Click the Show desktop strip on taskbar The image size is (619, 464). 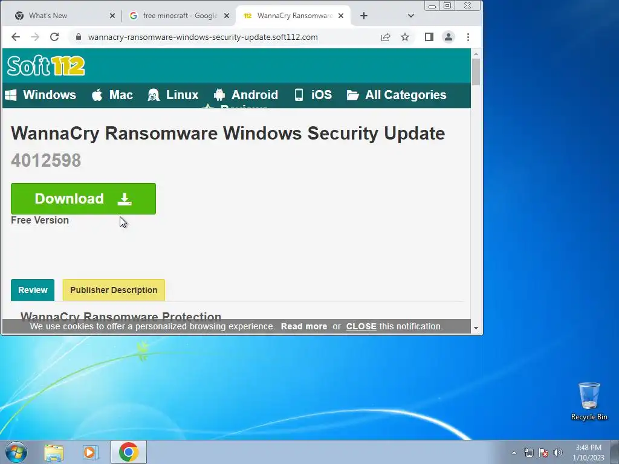click(x=615, y=452)
